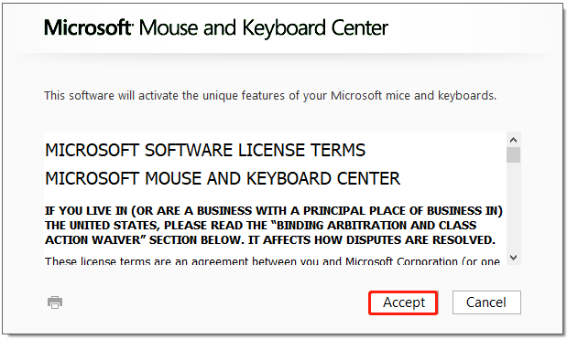567x339 pixels.
Task: Click the 'These license terms are an agreement' line
Action: click(273, 260)
